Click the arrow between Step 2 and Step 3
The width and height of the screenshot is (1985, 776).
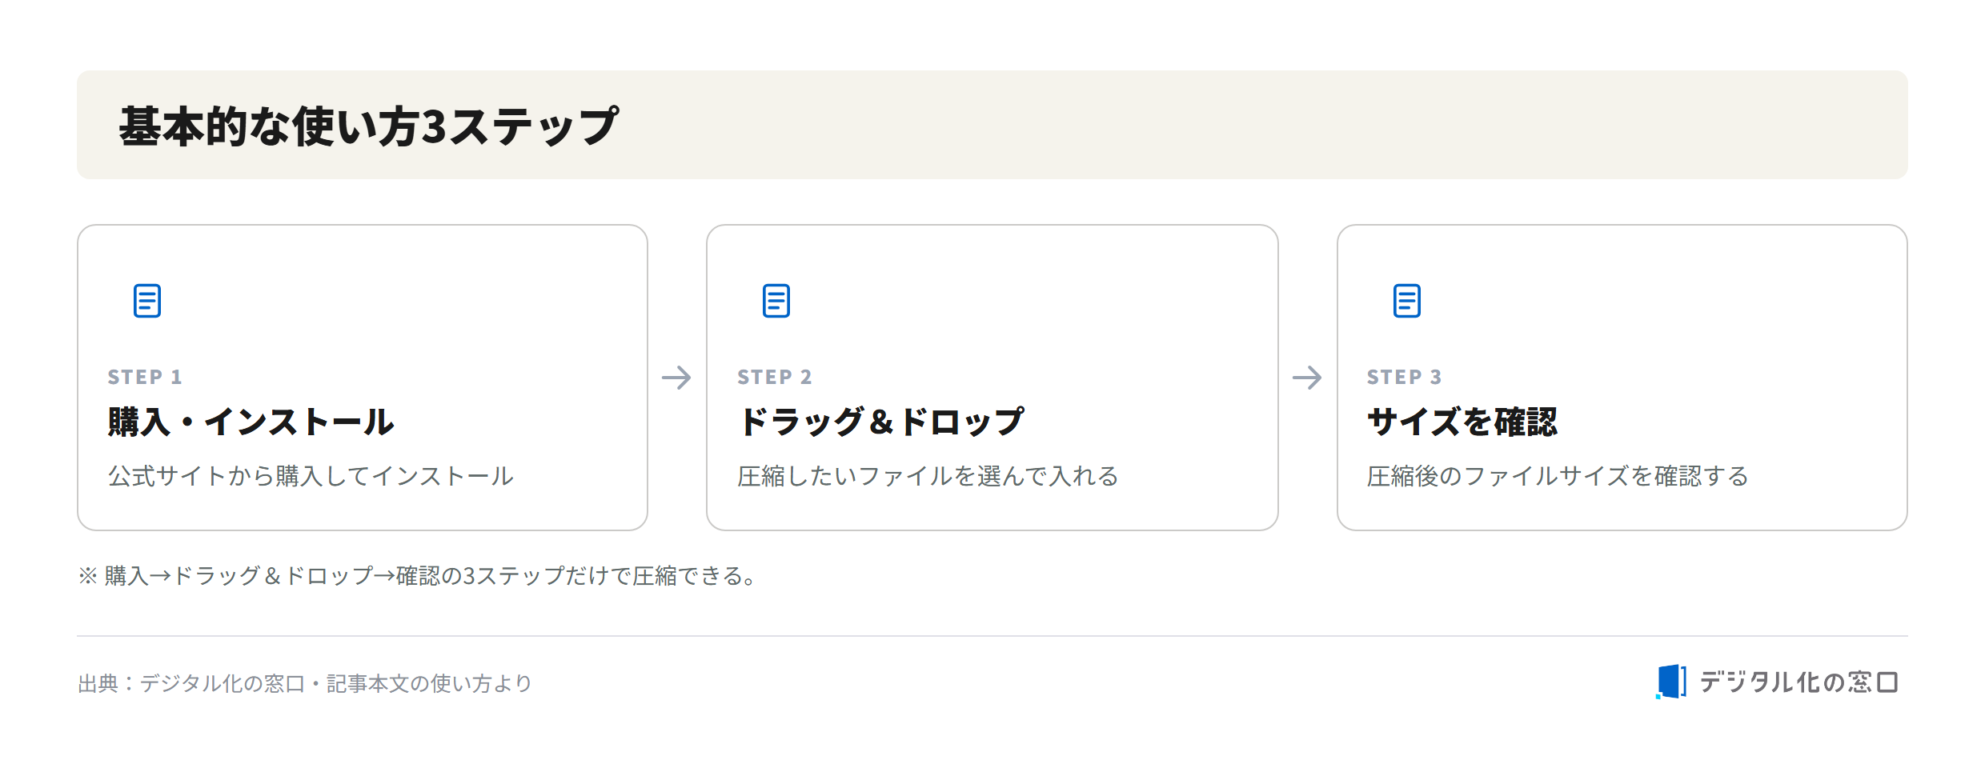(x=1307, y=378)
